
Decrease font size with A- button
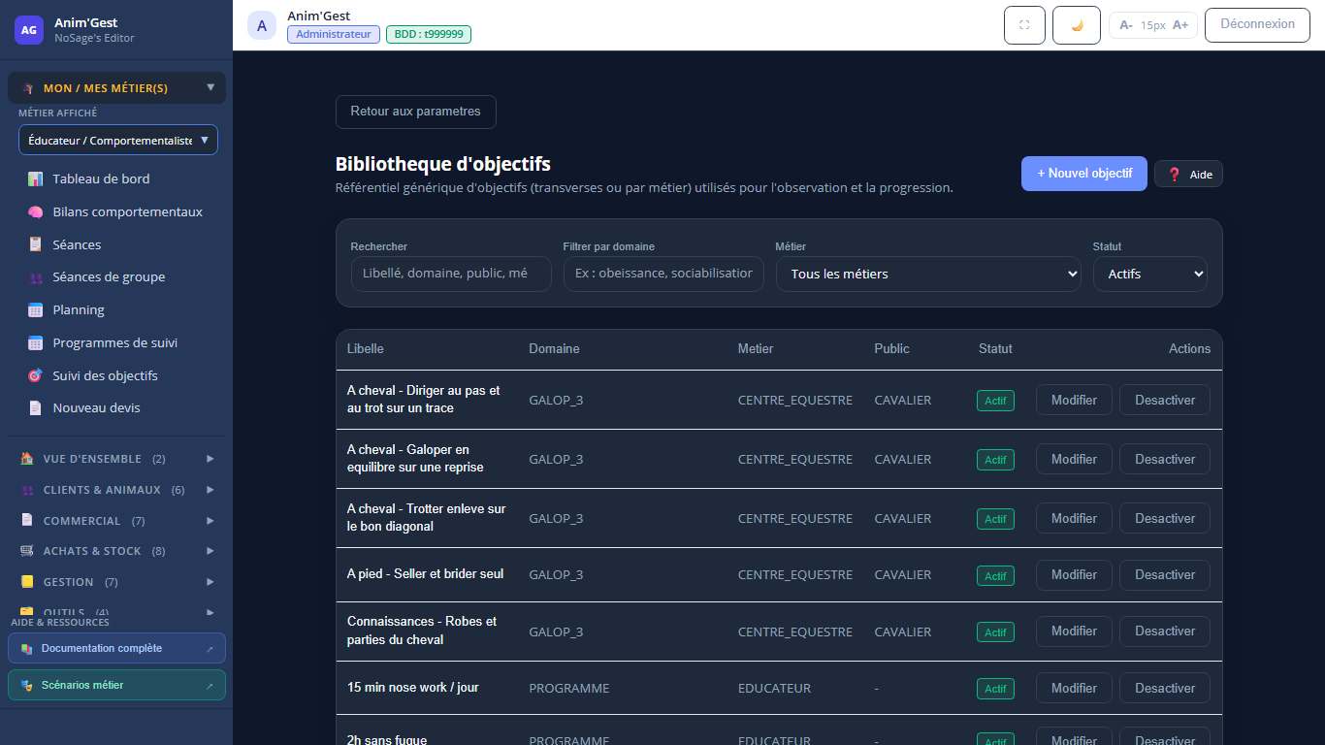(1125, 25)
